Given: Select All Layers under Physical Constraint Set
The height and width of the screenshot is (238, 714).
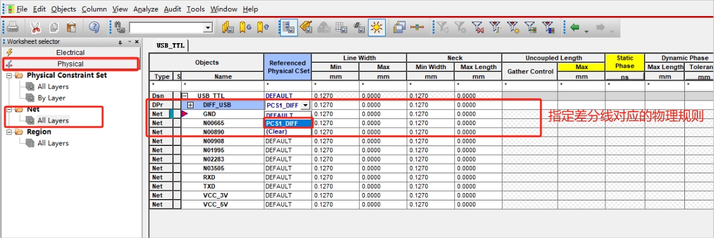Looking at the screenshot, I should pos(53,87).
